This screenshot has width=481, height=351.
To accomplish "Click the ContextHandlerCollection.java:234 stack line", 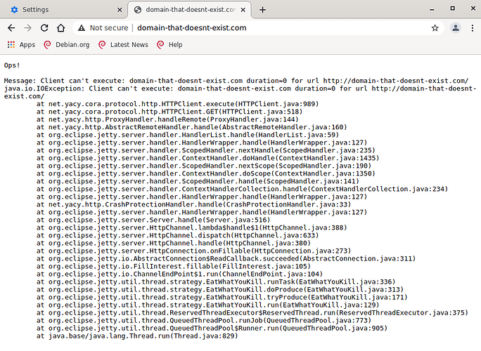I will click(243, 189).
